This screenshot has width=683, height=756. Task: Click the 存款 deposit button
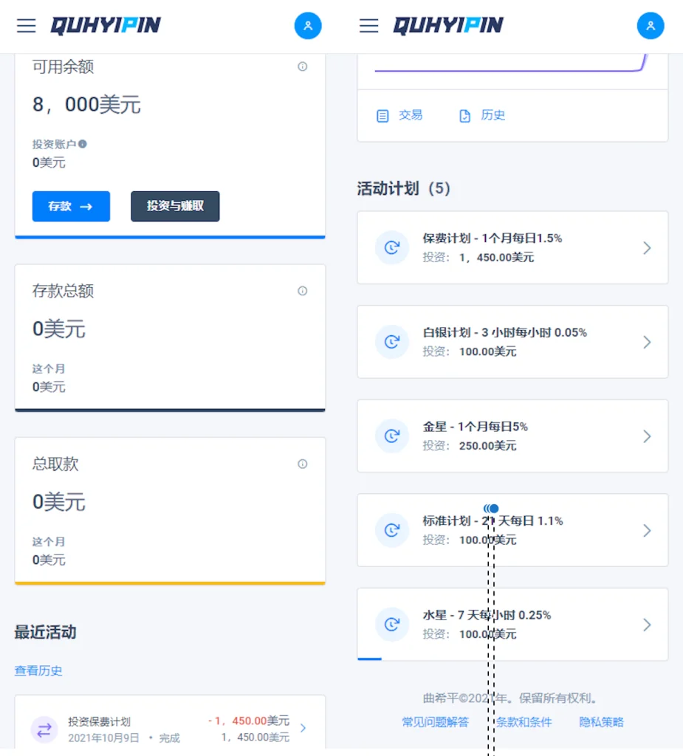(71, 207)
